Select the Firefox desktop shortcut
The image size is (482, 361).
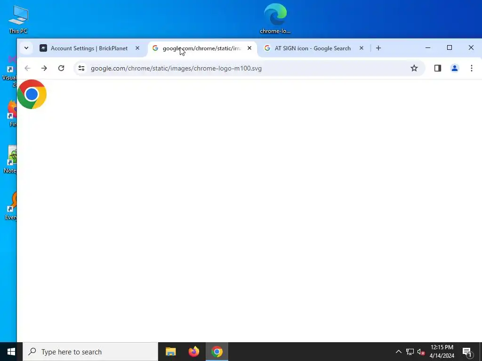coord(12,113)
